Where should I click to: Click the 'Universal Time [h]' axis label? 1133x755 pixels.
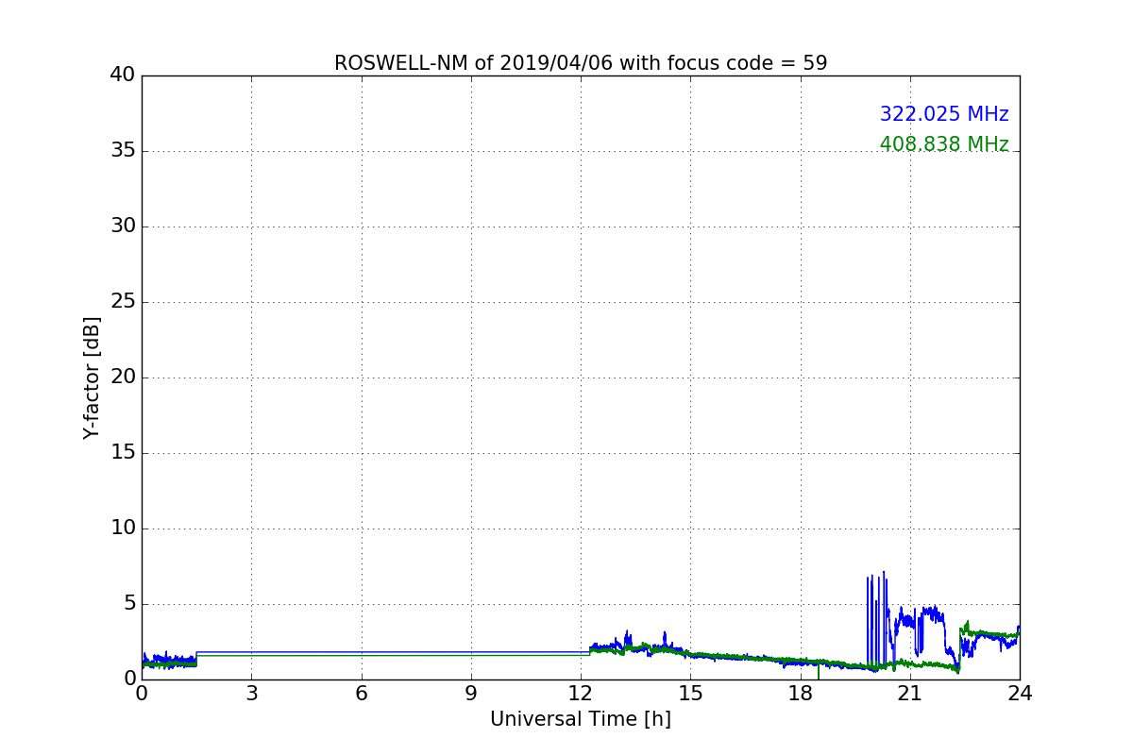point(581,719)
